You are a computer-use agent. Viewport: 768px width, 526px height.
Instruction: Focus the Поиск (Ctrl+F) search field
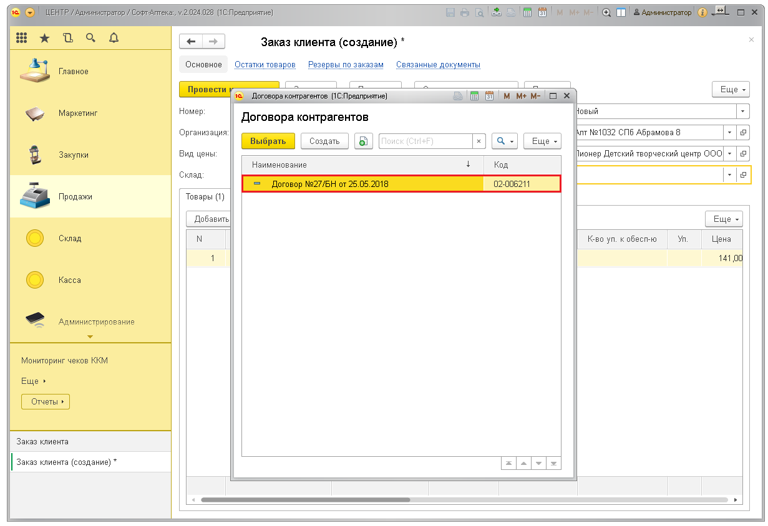click(425, 141)
